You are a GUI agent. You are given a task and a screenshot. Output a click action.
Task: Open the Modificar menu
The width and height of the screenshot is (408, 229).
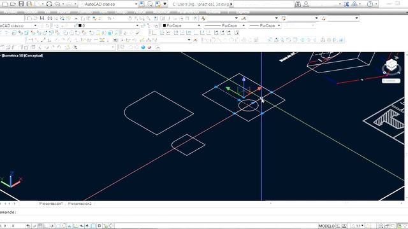click(x=161, y=12)
